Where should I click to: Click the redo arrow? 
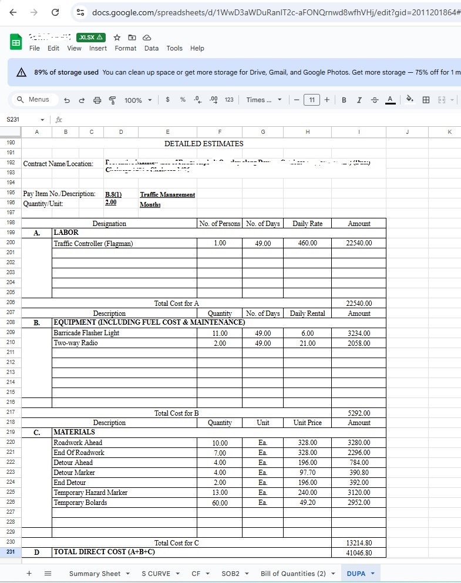82,100
